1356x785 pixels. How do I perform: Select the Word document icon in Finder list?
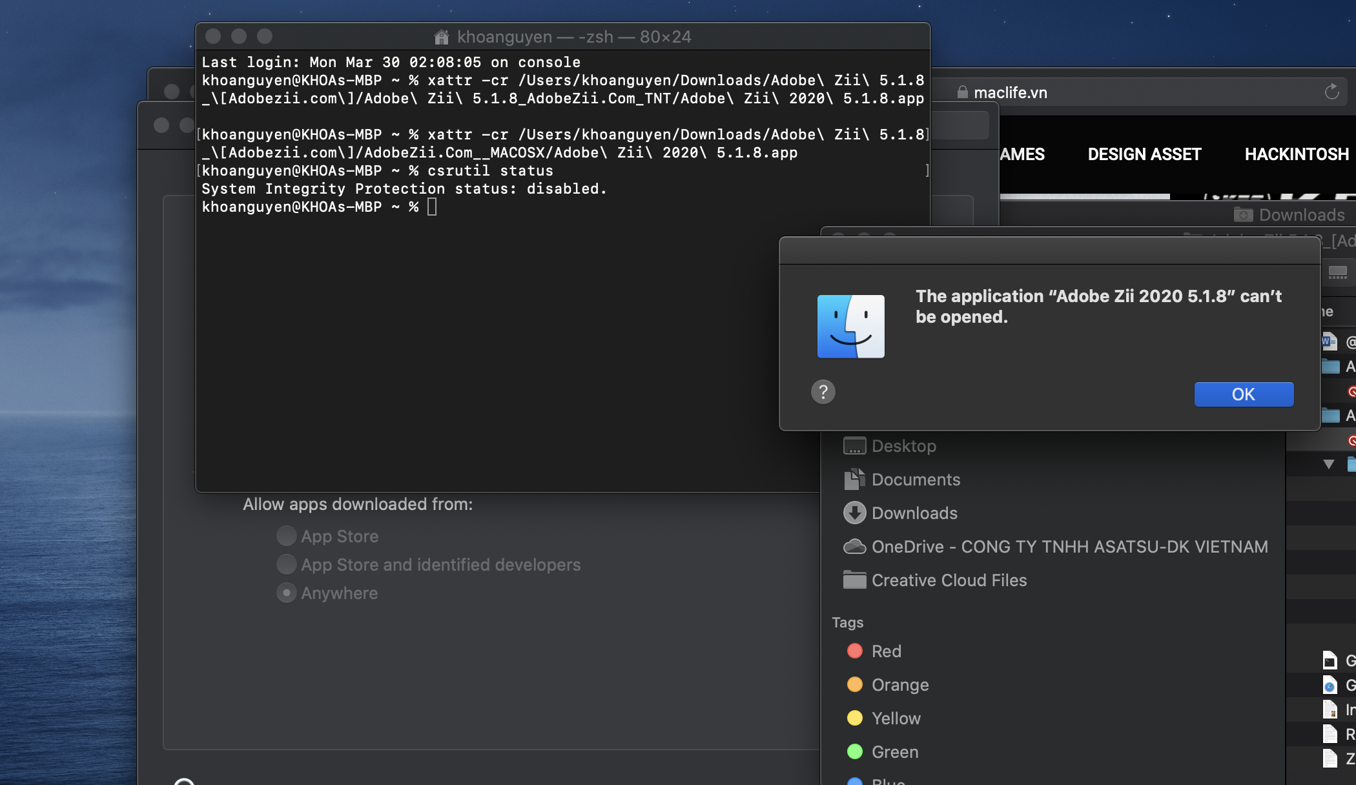point(1330,341)
